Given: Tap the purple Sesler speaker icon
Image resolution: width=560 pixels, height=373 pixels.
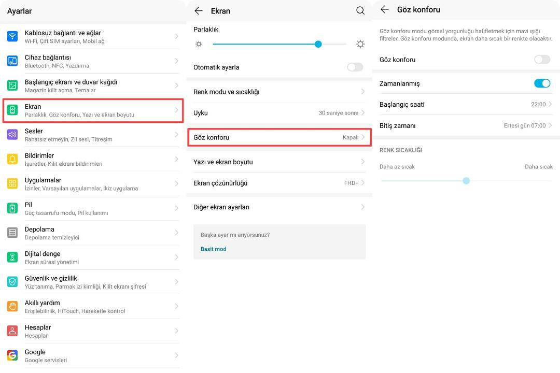Looking at the screenshot, I should click(x=12, y=135).
